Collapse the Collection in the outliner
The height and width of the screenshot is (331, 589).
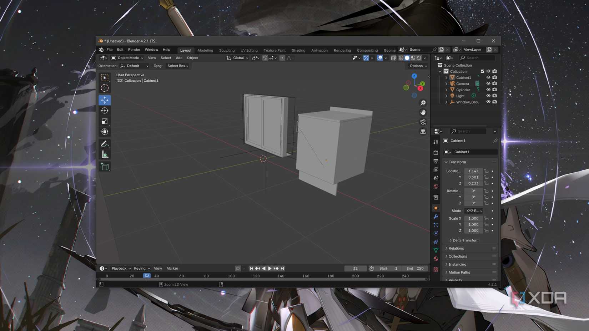[440, 71]
